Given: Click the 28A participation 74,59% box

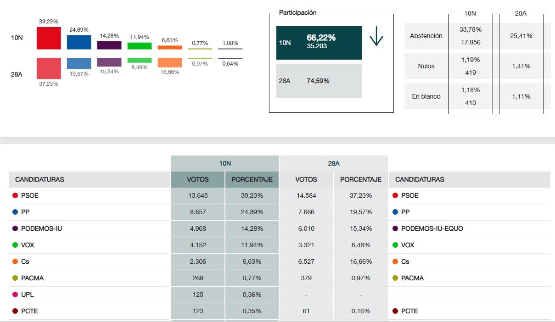Looking at the screenshot, I should tap(319, 81).
